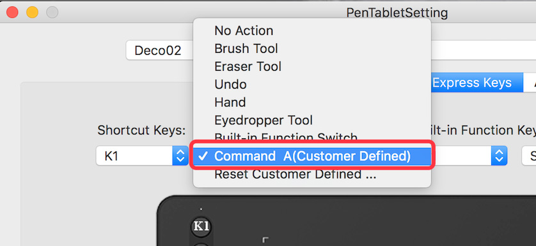Select checked Command A (Customer Defined) item
536x246 pixels.
(311, 156)
